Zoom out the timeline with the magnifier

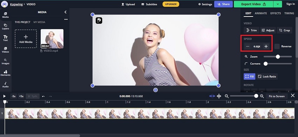click(x=226, y=96)
